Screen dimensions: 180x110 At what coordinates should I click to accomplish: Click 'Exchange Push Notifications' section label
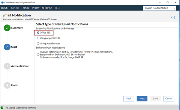point(50,48)
